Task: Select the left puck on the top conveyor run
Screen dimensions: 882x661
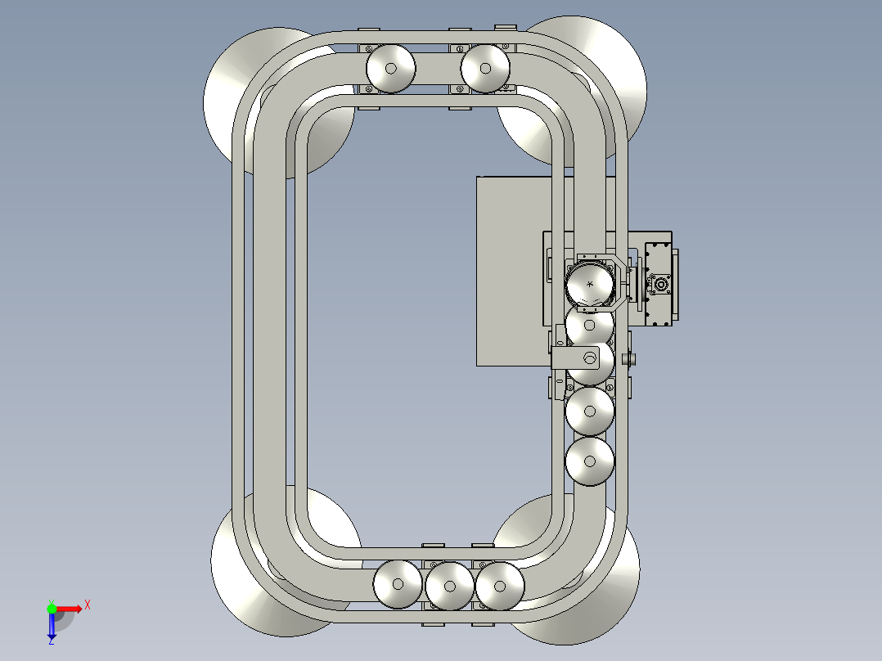Action: point(391,68)
